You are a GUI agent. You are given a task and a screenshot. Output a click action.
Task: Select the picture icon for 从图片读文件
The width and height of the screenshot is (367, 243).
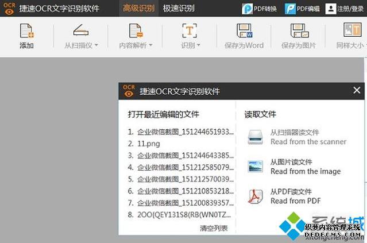(255, 167)
